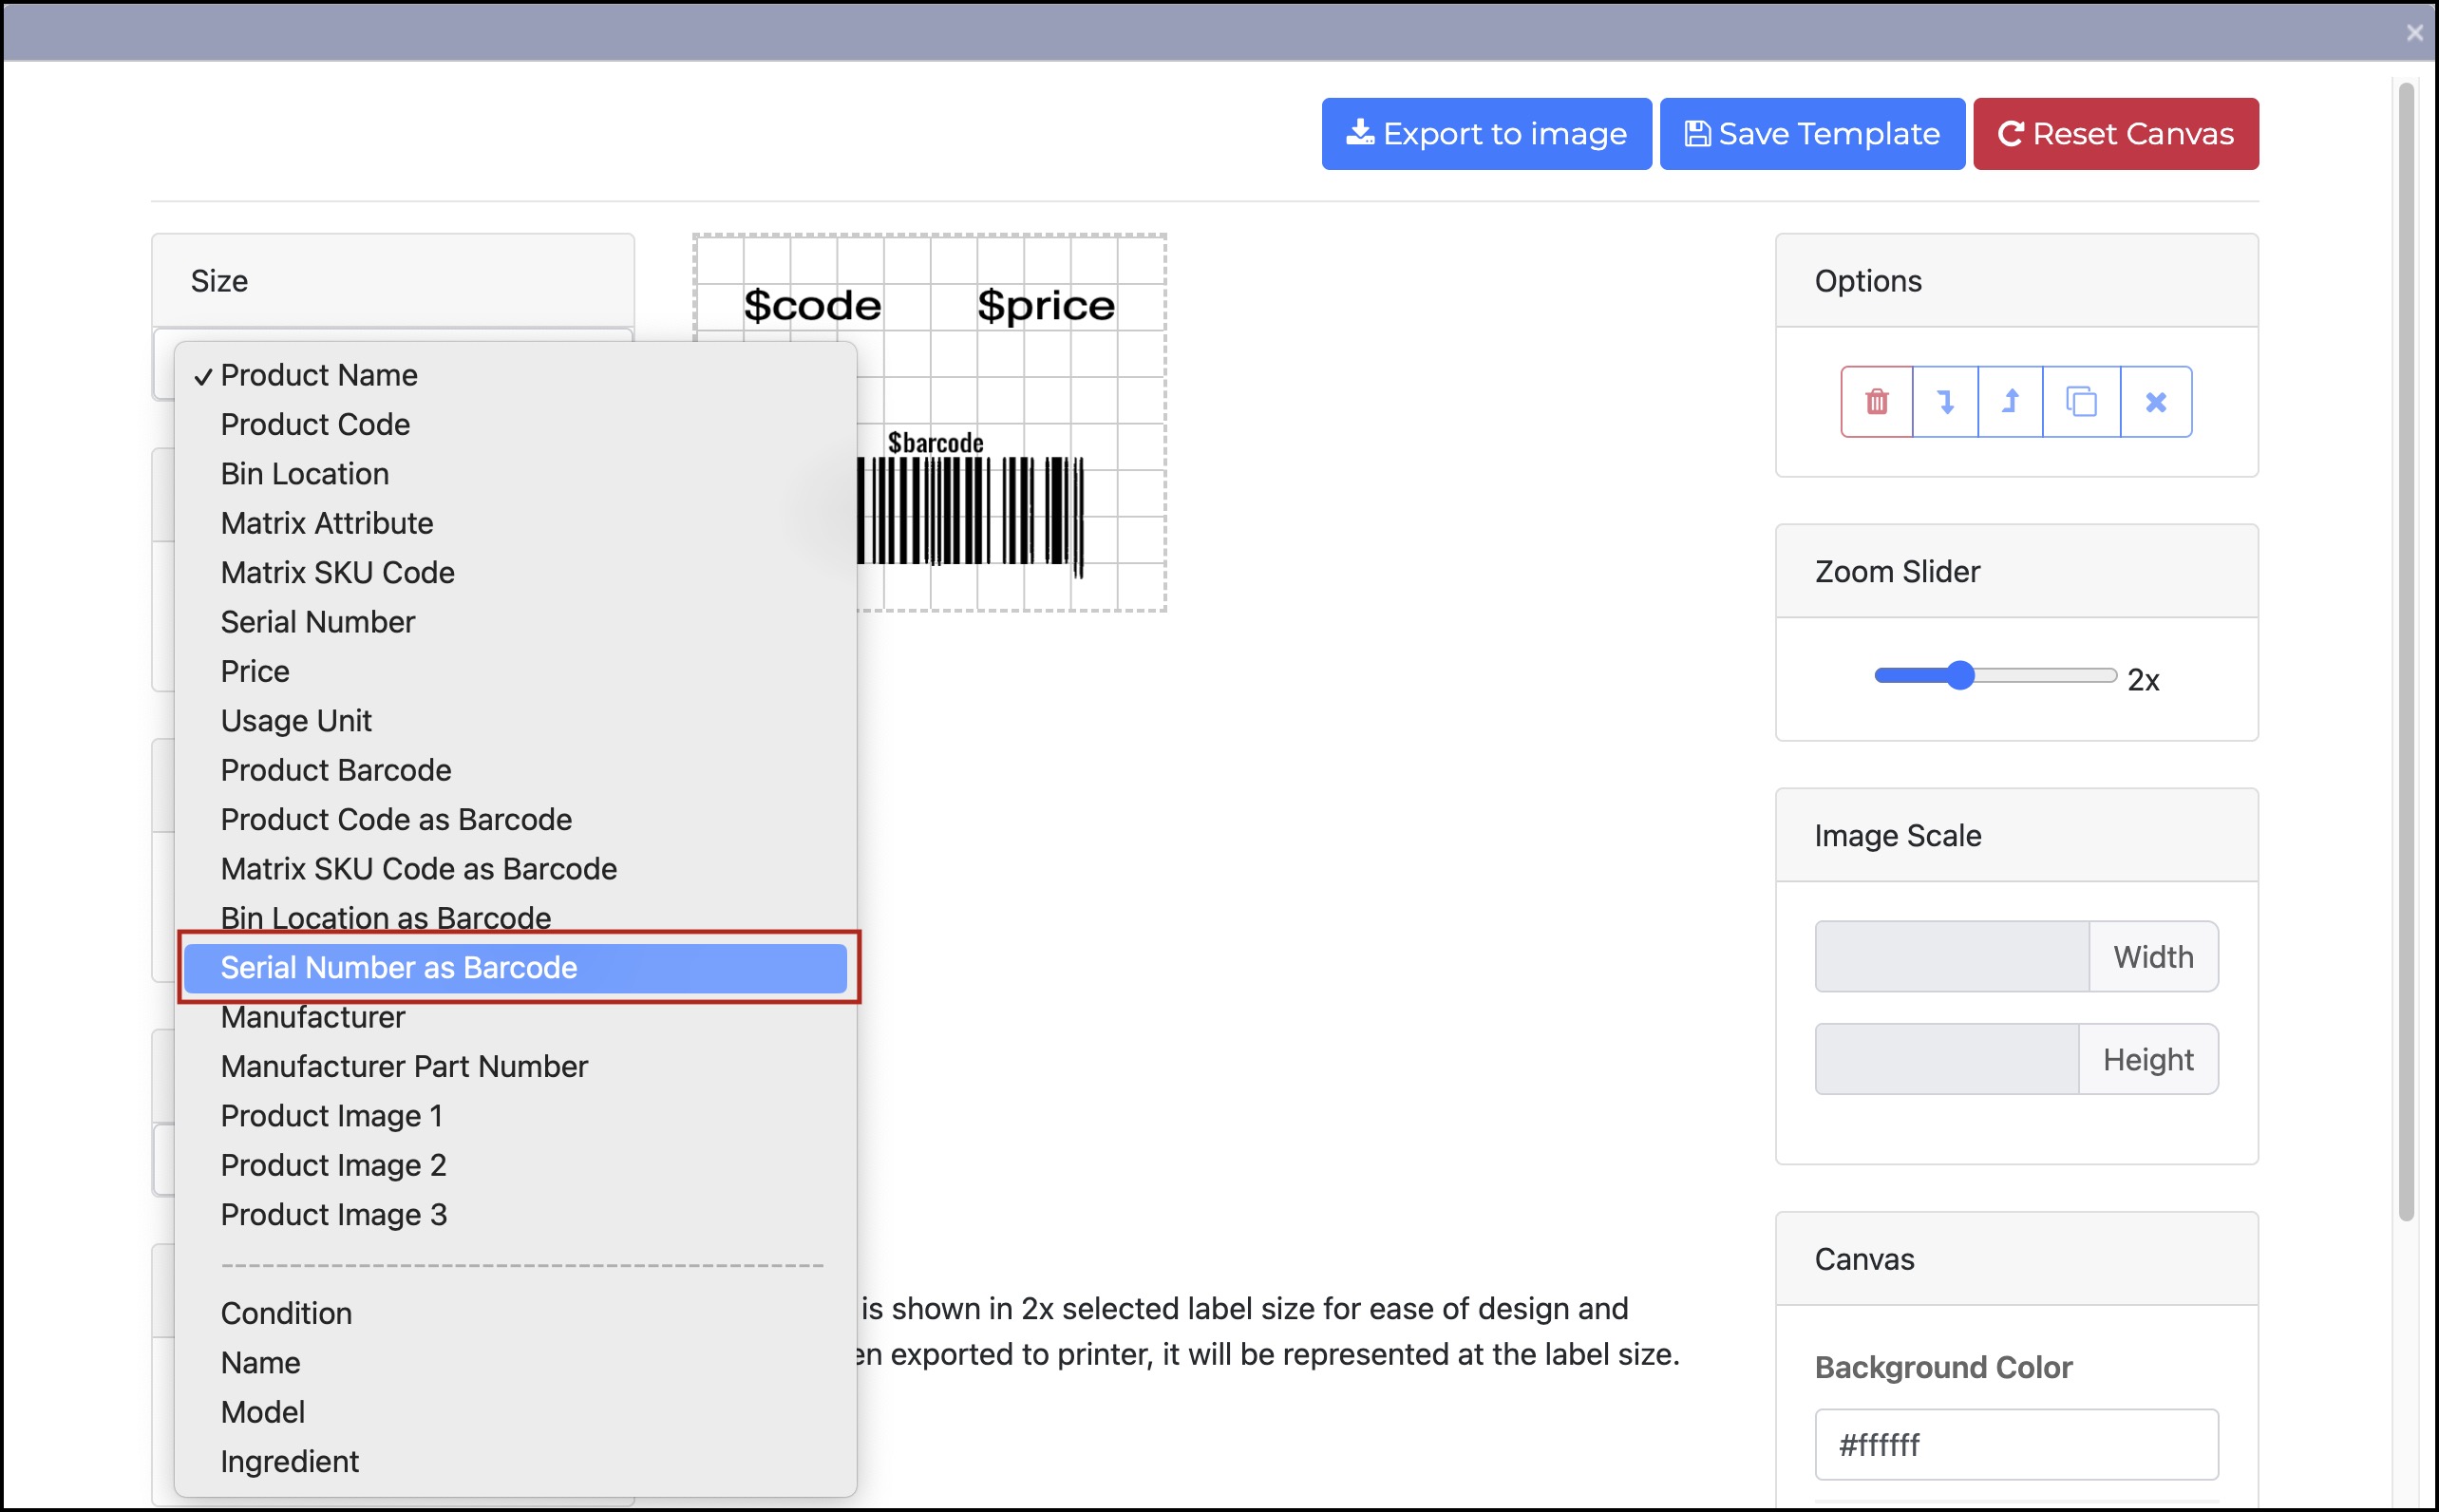Click the red trash delete icon
This screenshot has width=2439, height=1512.
point(1876,402)
